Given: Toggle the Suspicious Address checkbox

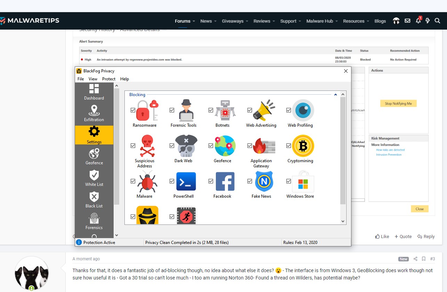Looking at the screenshot, I should [133, 145].
